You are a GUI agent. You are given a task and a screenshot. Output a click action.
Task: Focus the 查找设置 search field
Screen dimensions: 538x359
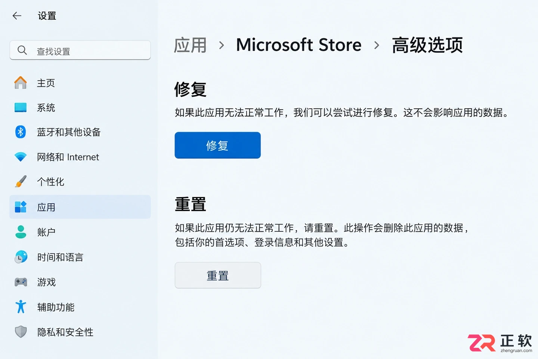[x=80, y=50]
